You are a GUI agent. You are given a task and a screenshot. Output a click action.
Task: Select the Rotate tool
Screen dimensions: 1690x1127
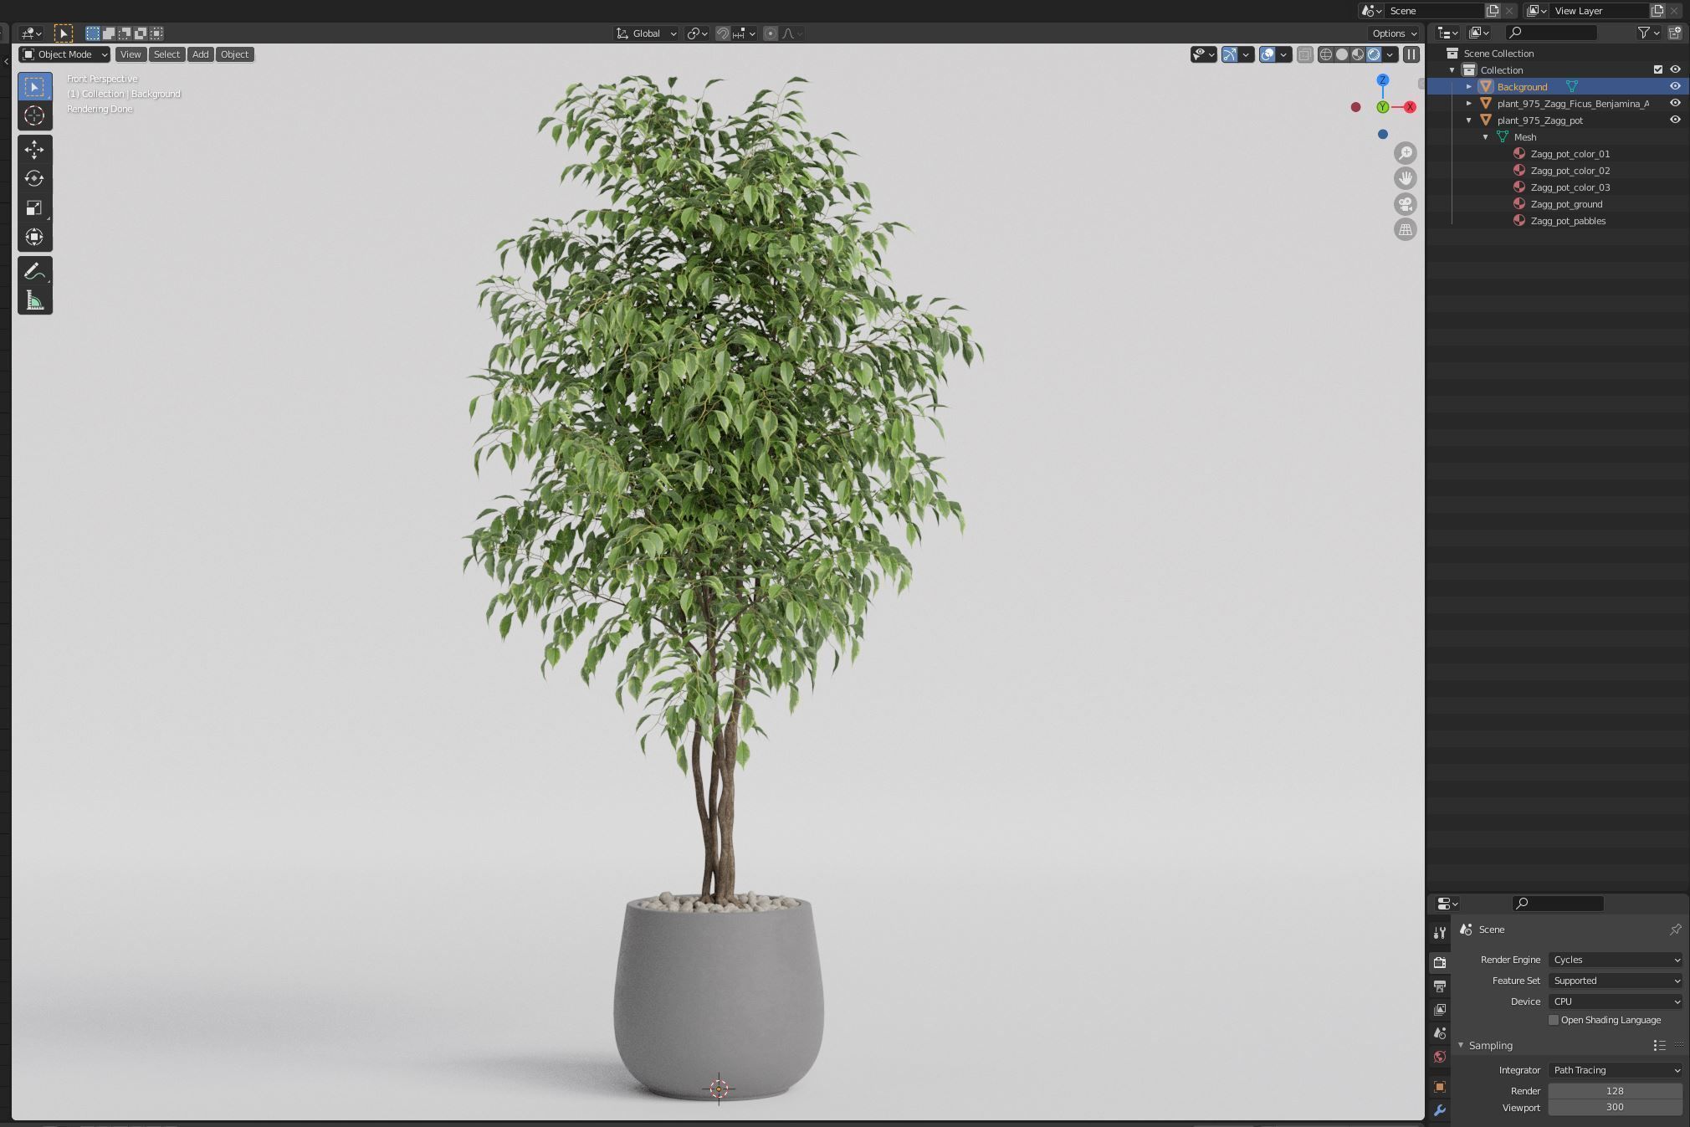(34, 178)
